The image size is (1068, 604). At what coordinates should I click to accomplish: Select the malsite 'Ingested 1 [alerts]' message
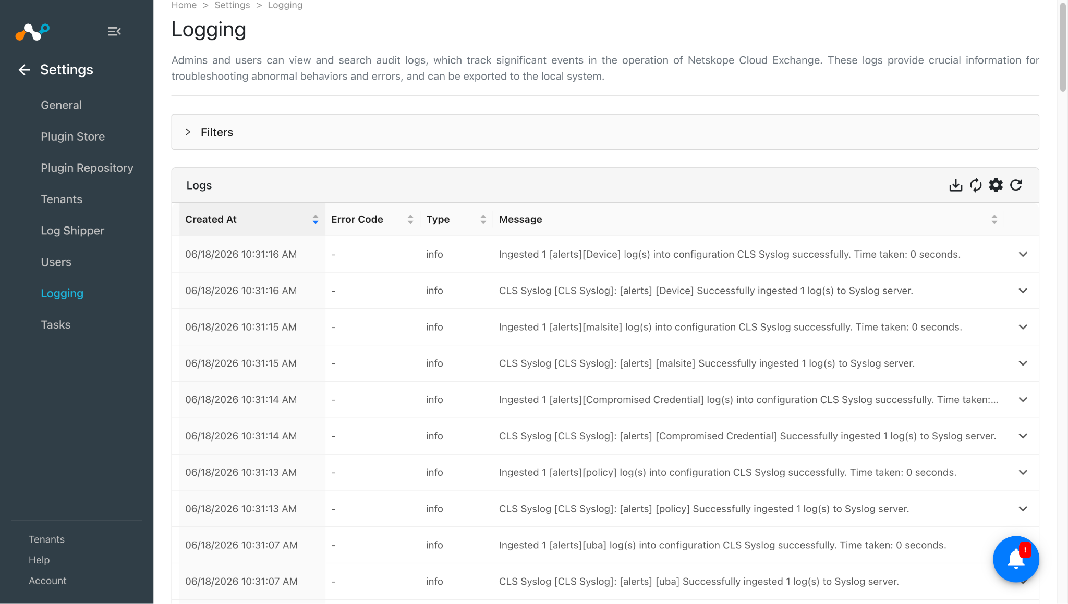pos(731,328)
